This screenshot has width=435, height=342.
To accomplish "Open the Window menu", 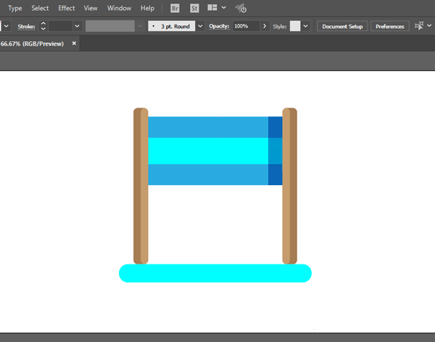I will pyautogui.click(x=119, y=8).
